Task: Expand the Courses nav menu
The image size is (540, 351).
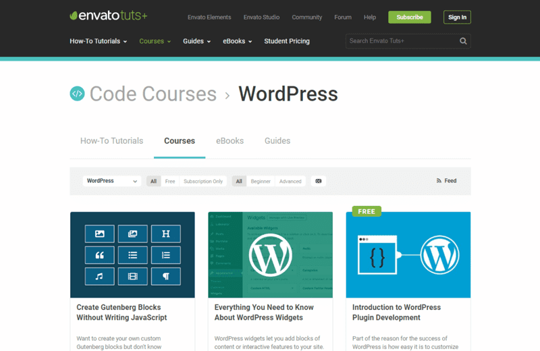Action: (x=155, y=41)
